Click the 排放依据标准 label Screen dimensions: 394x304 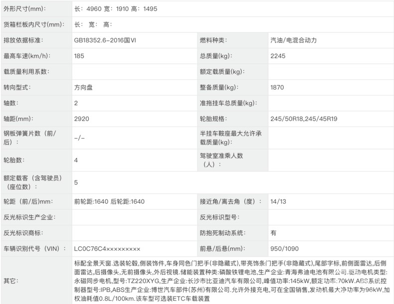click(x=23, y=40)
